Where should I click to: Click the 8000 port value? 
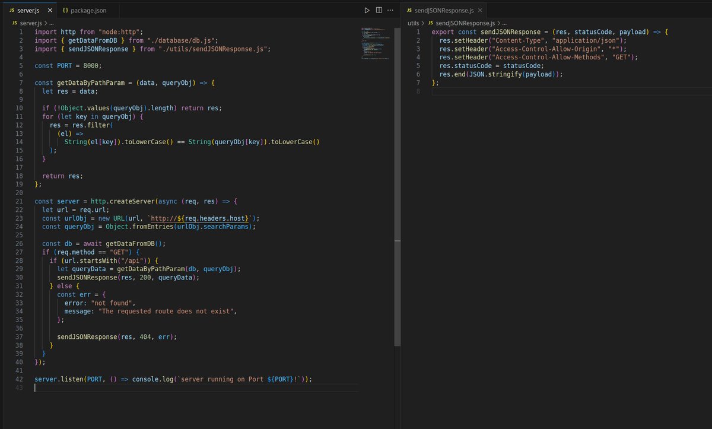click(91, 66)
